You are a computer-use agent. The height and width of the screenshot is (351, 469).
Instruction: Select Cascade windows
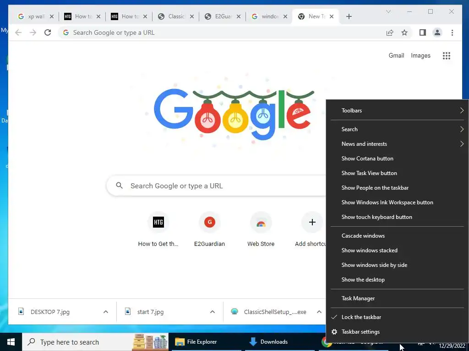[x=397, y=236]
